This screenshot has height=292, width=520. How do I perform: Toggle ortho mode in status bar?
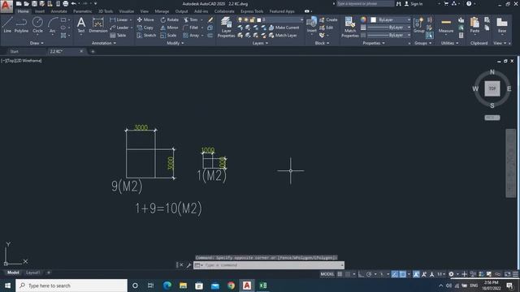click(x=361, y=274)
